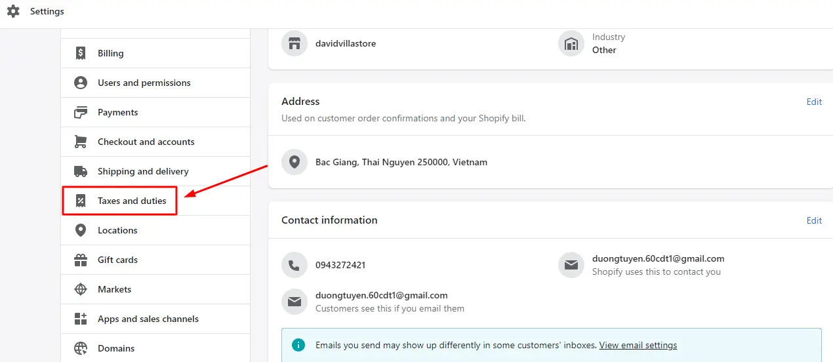This screenshot has height=362, width=833.
Task: Edit the Contact information section
Action: pos(814,220)
